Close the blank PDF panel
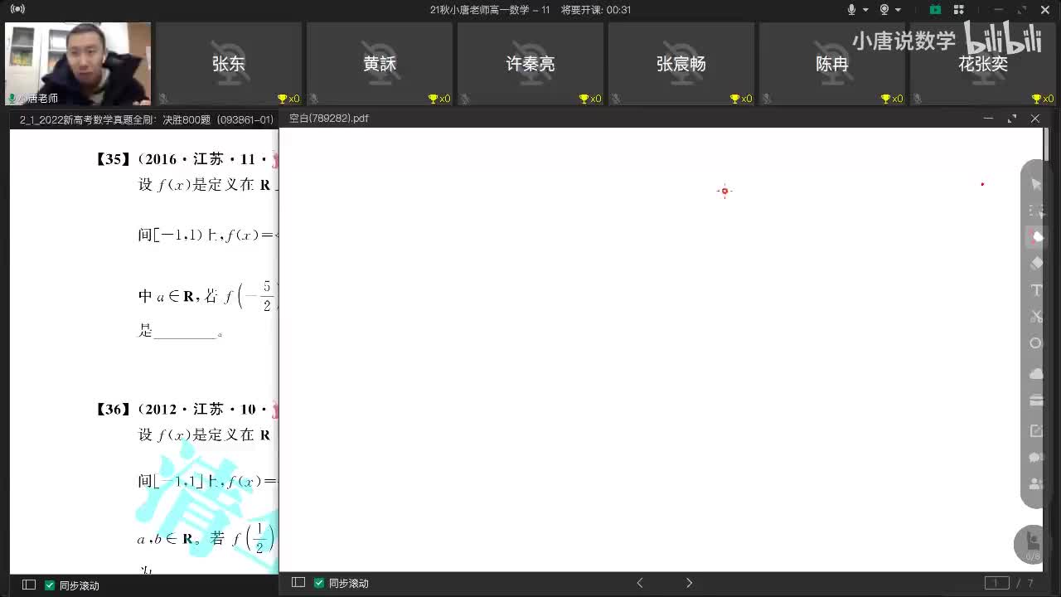Screen dimensions: 1061x597 click(1035, 119)
